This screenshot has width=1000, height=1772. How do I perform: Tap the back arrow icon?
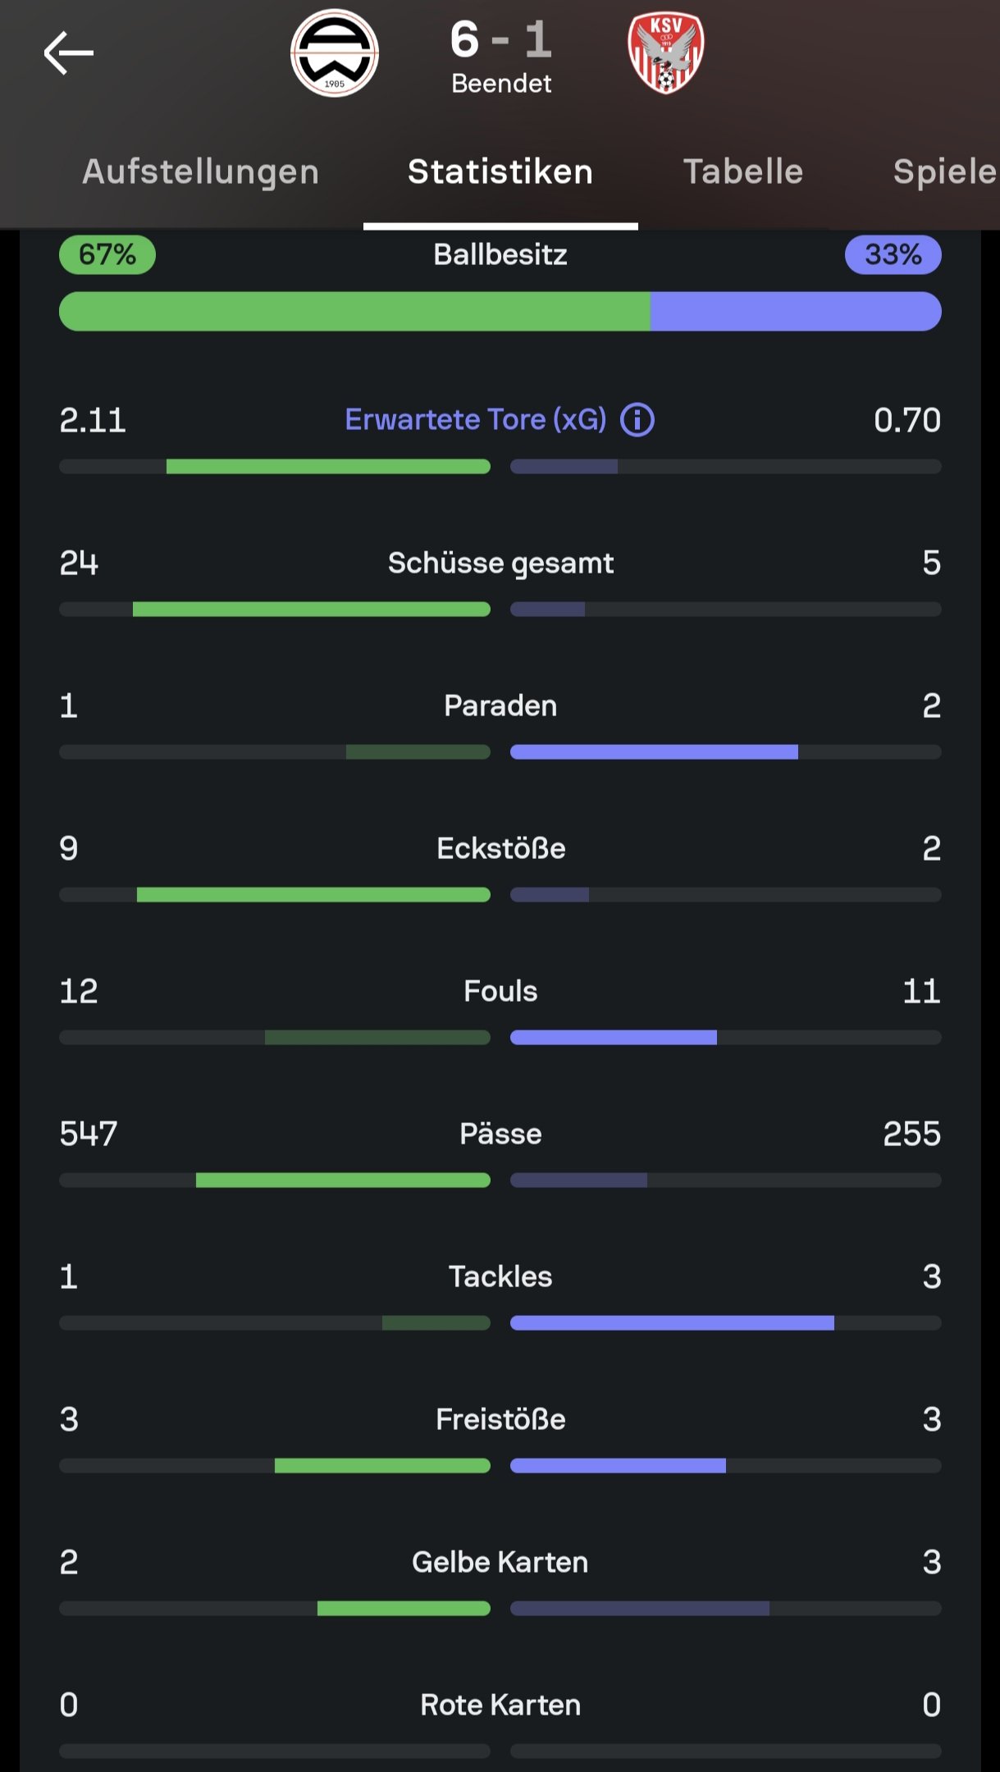point(69,53)
